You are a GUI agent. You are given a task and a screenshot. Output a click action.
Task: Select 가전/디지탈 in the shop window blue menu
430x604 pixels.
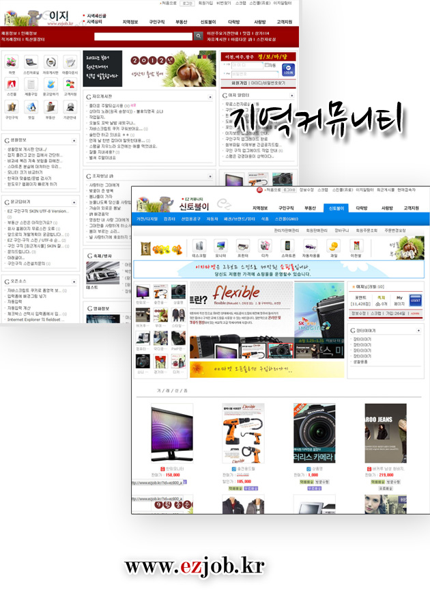pyautogui.click(x=147, y=219)
